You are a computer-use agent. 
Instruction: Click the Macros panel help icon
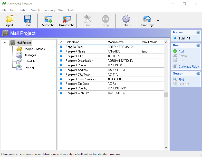click(x=198, y=33)
